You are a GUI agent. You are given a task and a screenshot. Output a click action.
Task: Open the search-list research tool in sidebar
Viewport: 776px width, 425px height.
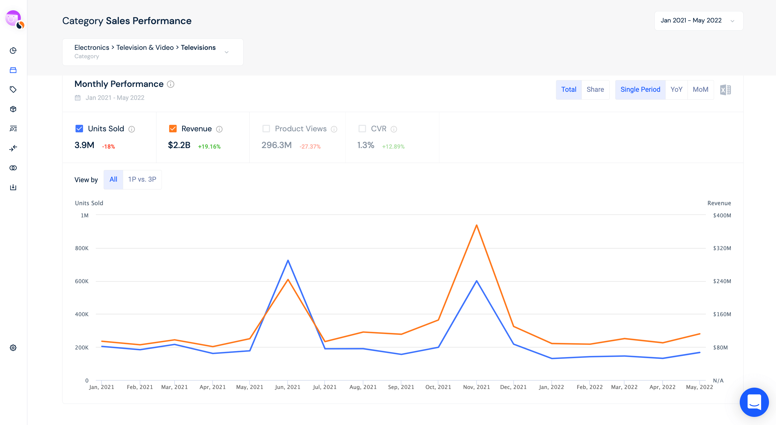(13, 129)
